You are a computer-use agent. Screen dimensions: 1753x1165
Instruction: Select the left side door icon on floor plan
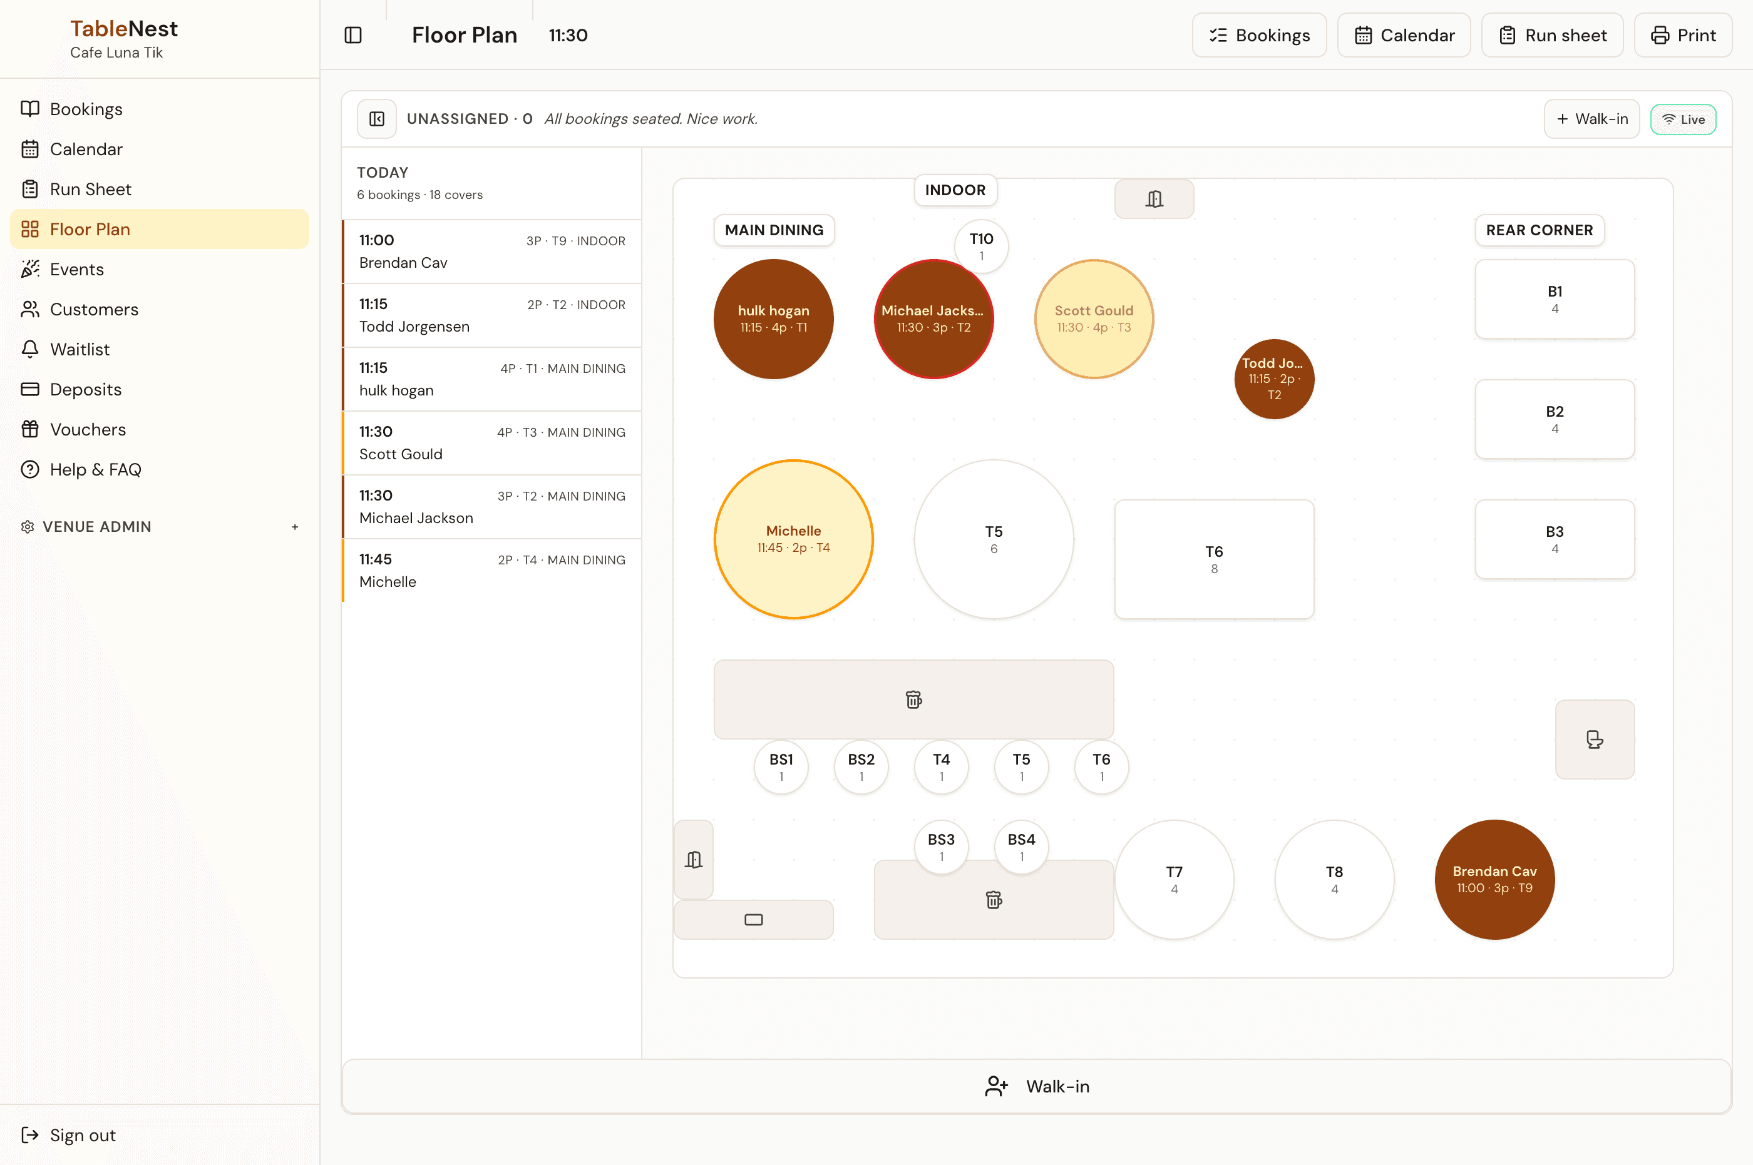pos(694,860)
